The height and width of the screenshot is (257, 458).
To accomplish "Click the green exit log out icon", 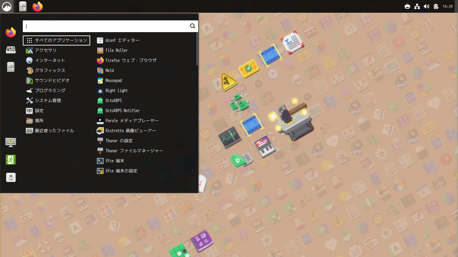I will [11, 160].
